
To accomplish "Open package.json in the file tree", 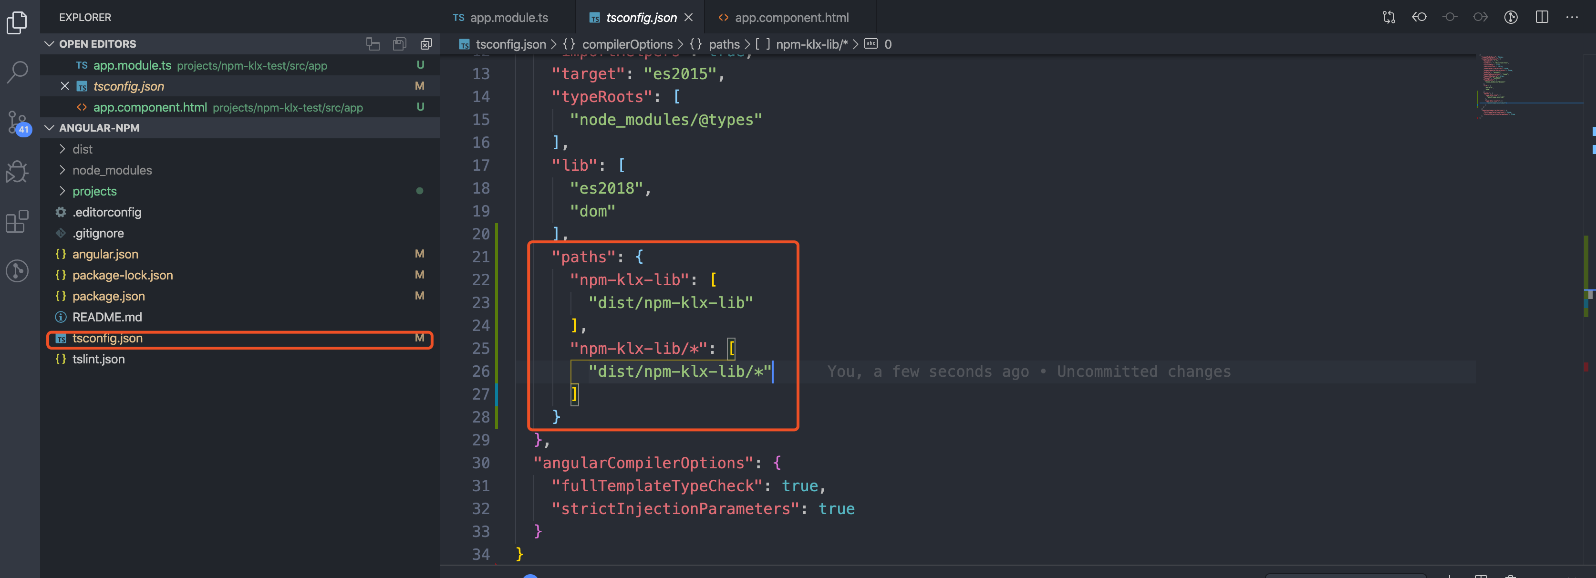I will click(239, 296).
